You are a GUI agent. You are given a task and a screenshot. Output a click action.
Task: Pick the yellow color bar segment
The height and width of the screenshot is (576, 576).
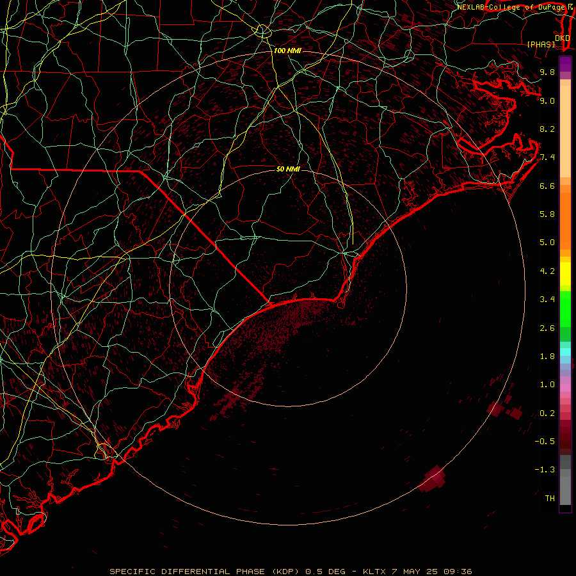tap(565, 274)
